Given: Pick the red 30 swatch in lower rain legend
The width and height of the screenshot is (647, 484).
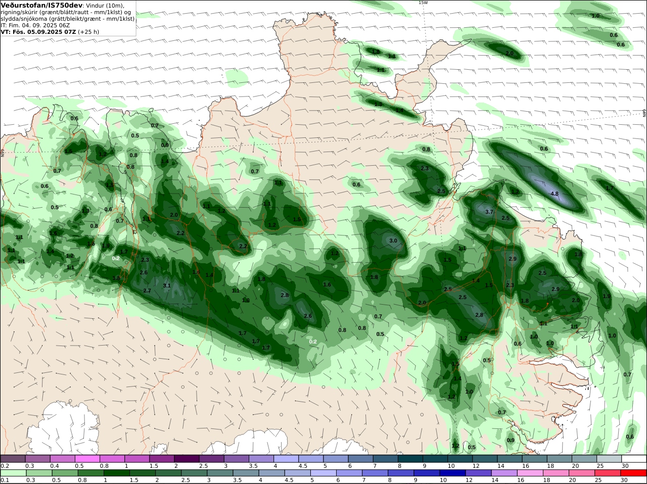Looking at the screenshot, I should click(x=634, y=473).
